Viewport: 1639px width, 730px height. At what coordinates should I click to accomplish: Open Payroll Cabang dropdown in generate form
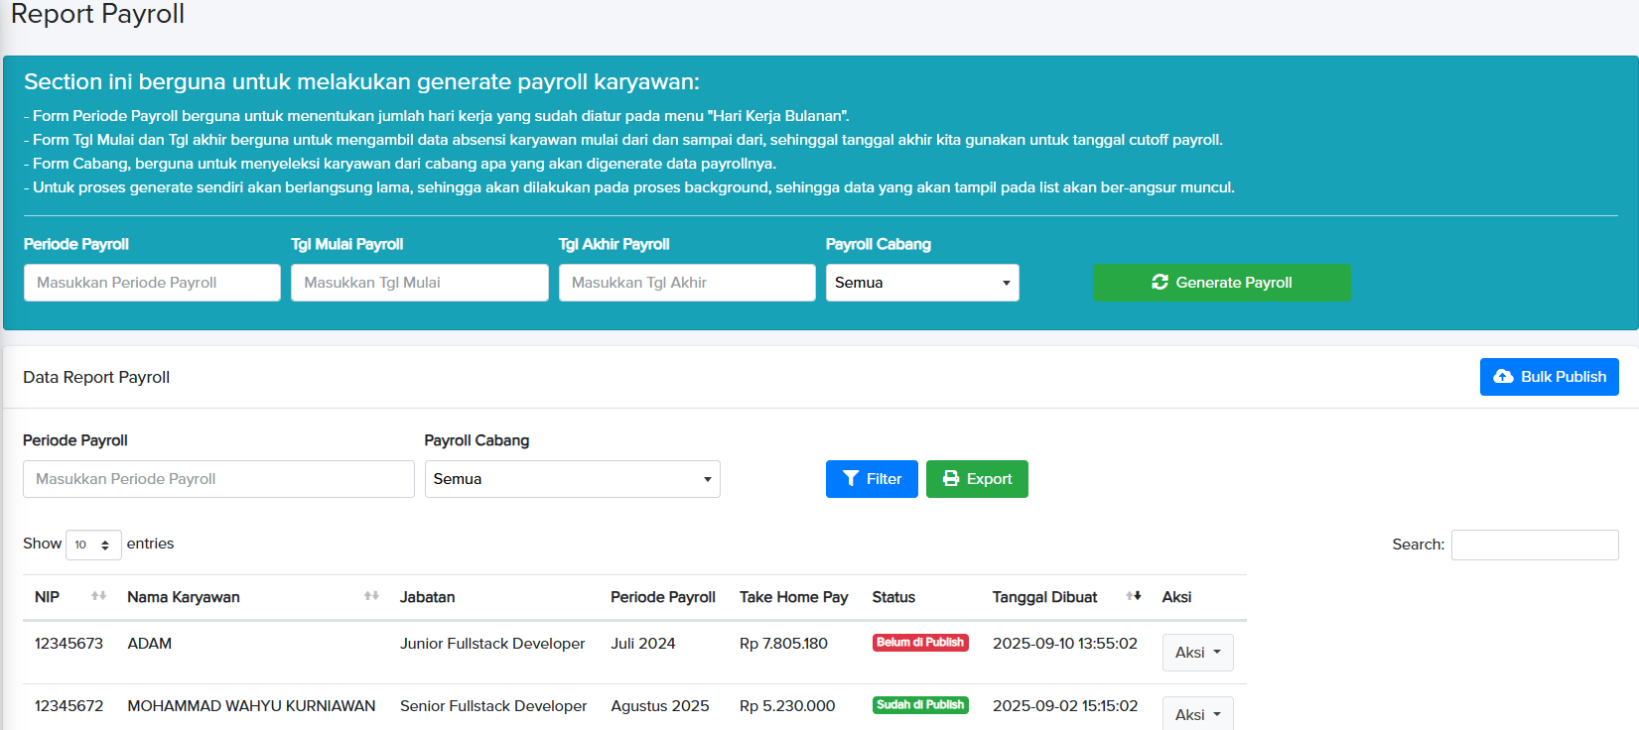coord(922,283)
